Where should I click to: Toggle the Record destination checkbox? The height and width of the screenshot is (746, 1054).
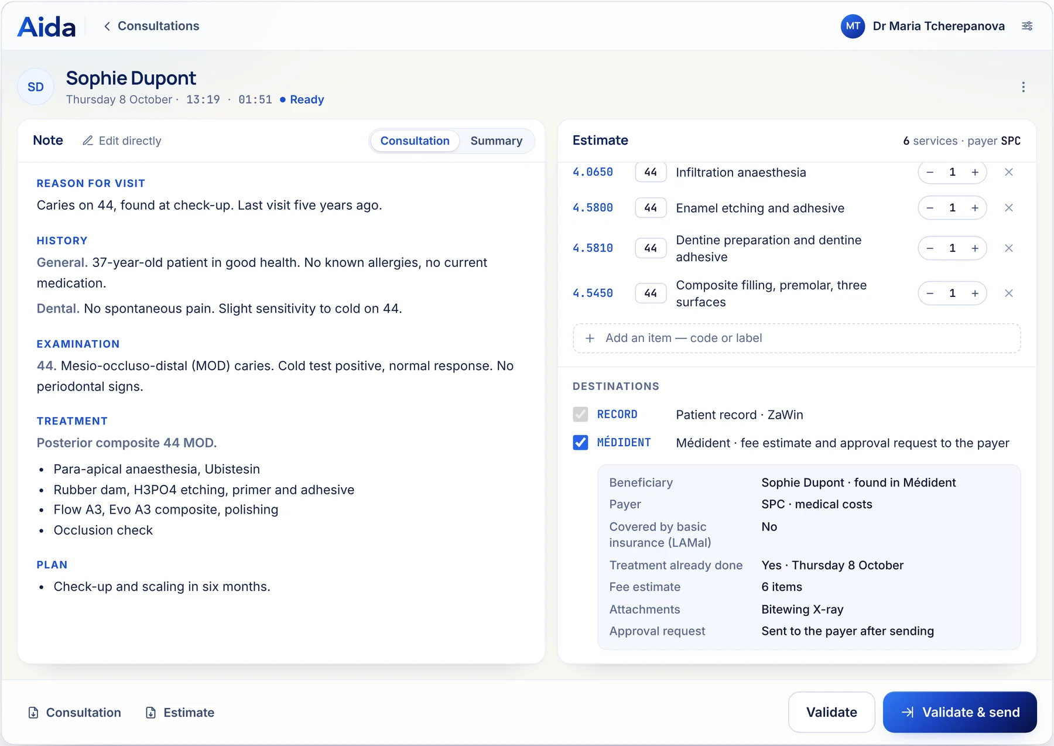pyautogui.click(x=580, y=415)
